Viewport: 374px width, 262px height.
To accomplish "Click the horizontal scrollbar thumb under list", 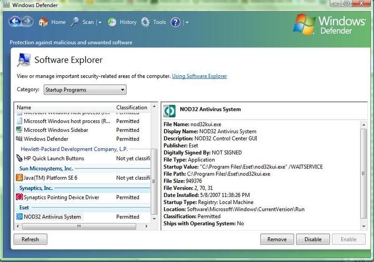I will click(x=79, y=226).
